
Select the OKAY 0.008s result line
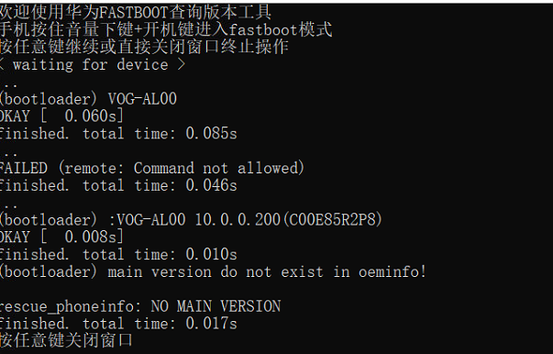tap(61, 237)
